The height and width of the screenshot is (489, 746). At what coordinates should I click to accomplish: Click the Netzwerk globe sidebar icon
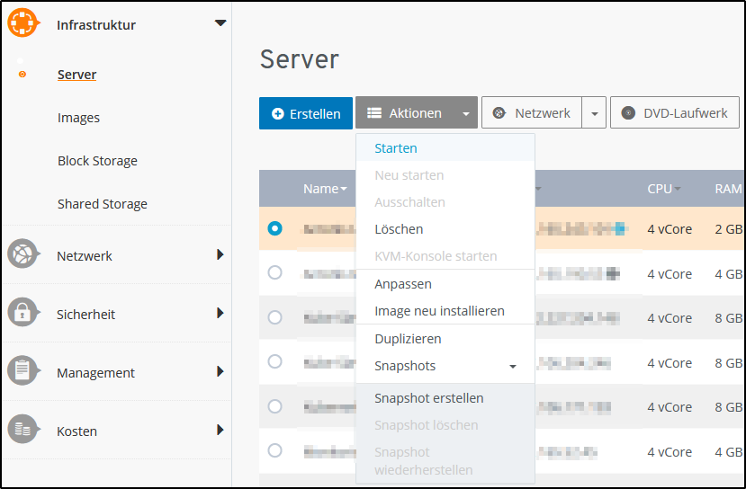(x=22, y=253)
